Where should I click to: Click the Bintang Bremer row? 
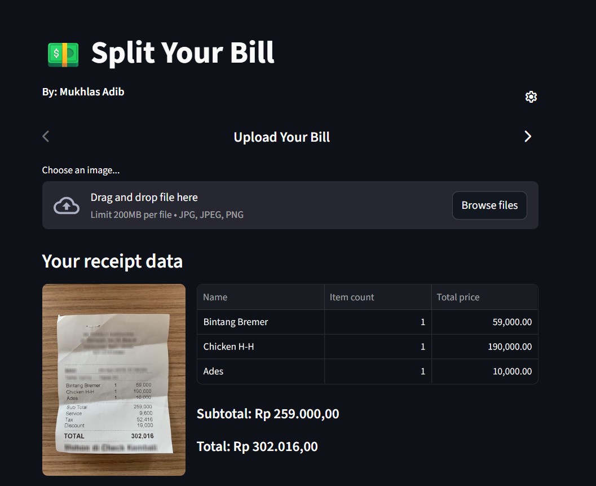[235, 322]
